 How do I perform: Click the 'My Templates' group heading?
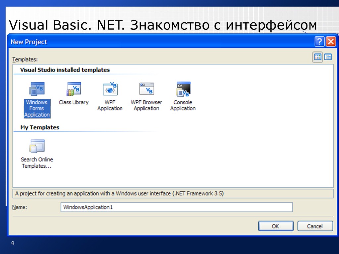[x=40, y=127]
